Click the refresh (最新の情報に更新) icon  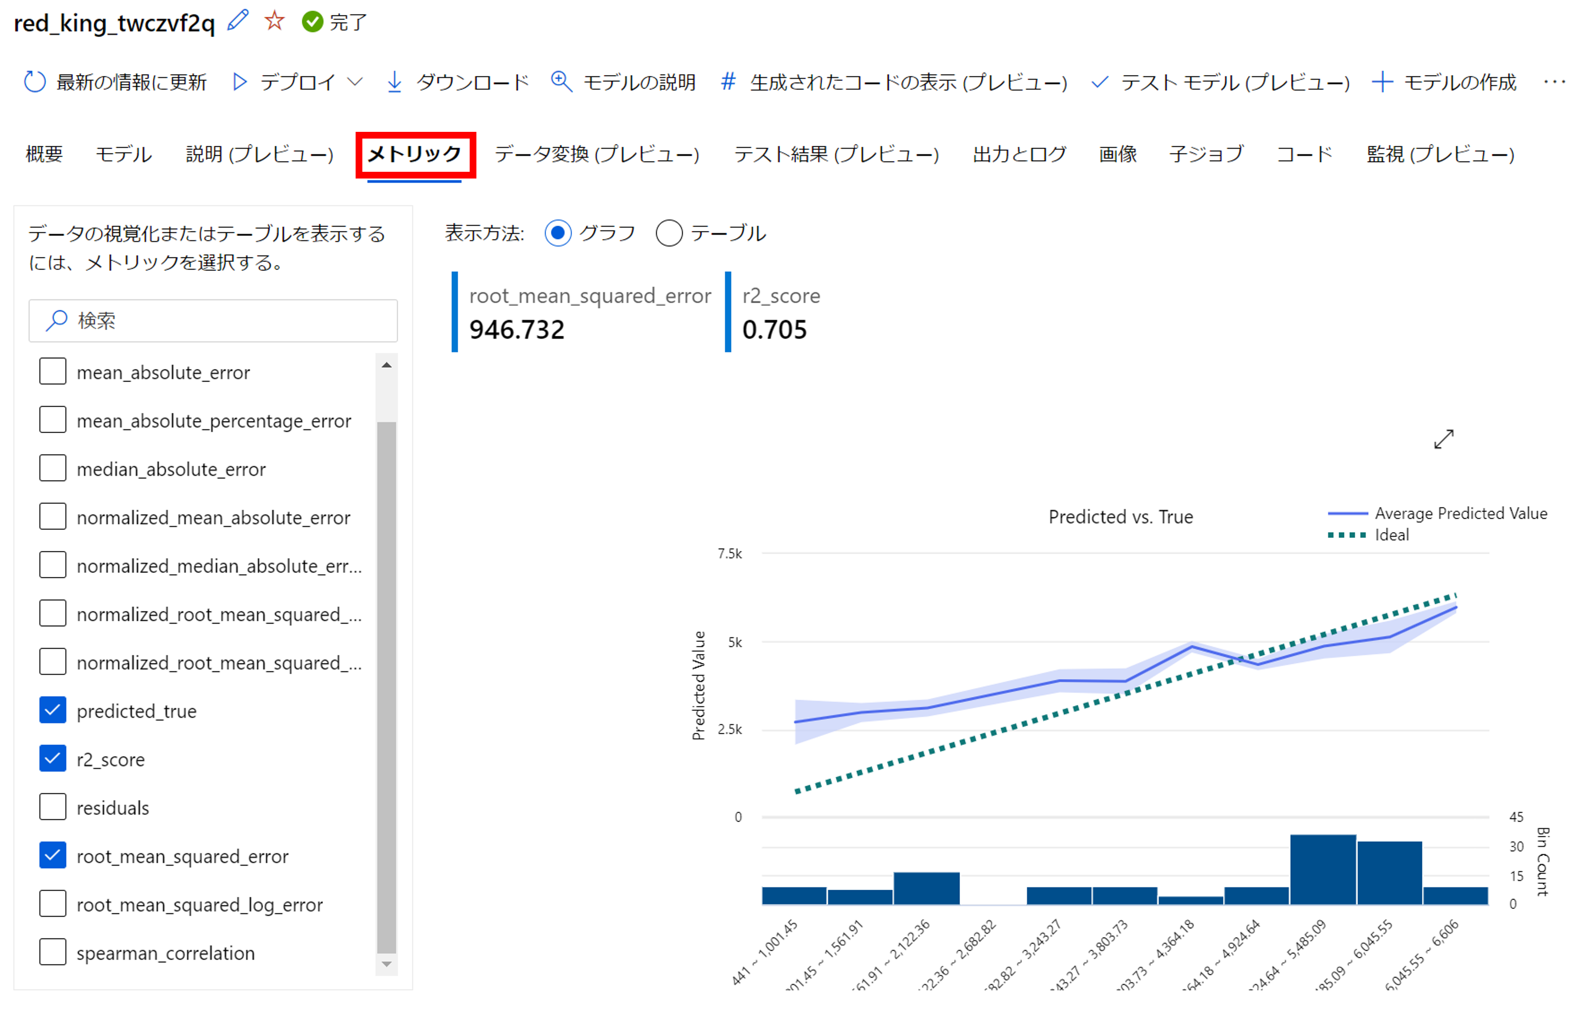point(34,82)
